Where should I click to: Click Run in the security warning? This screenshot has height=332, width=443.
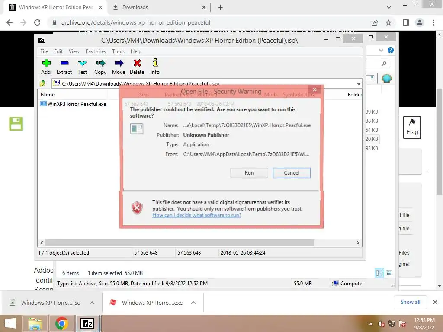coord(249,173)
